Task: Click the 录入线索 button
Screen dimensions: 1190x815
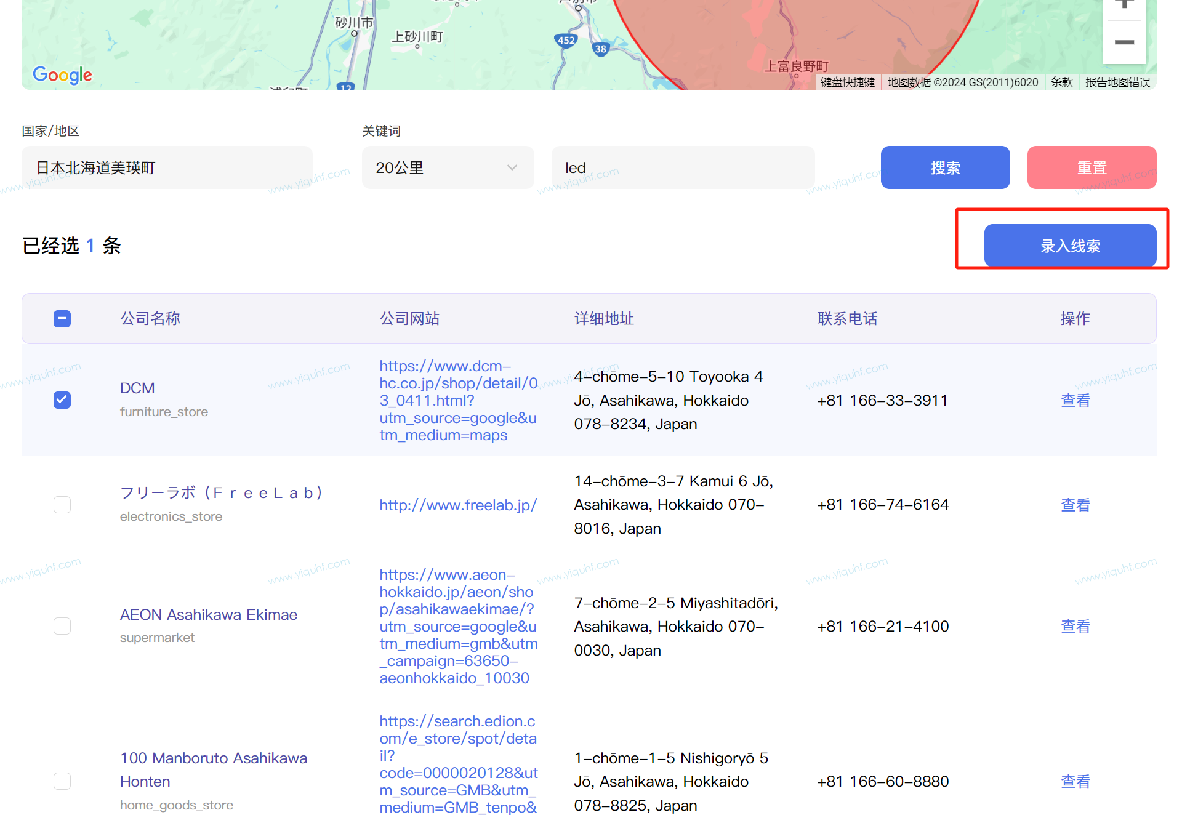Action: 1070,246
